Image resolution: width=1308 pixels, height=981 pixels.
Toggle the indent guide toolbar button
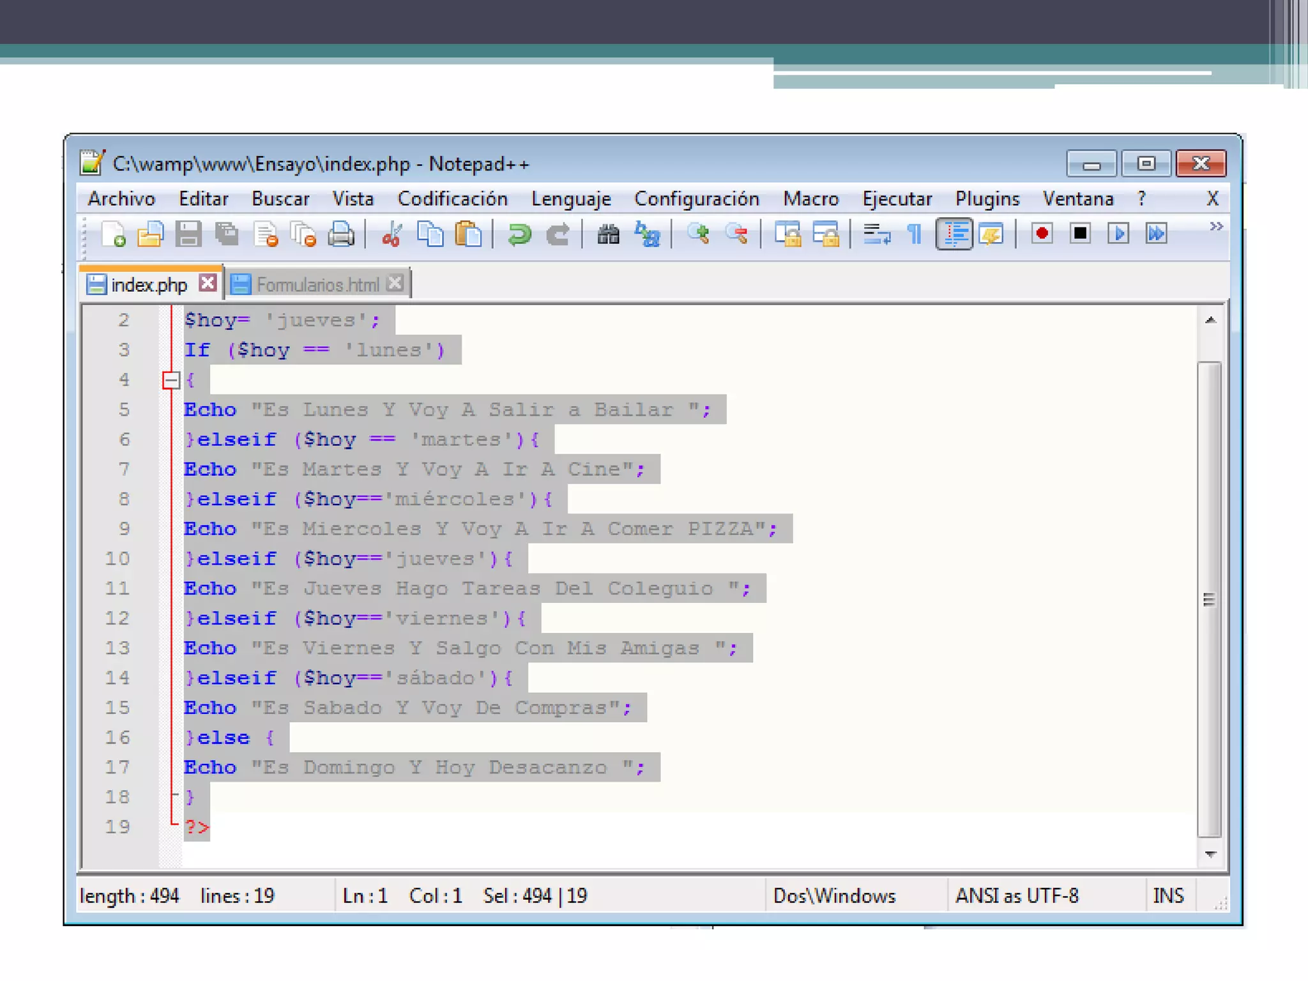pyautogui.click(x=954, y=234)
